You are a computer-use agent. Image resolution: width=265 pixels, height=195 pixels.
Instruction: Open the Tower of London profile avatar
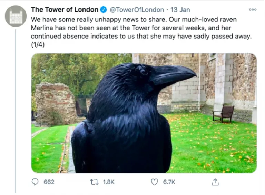click(16, 16)
